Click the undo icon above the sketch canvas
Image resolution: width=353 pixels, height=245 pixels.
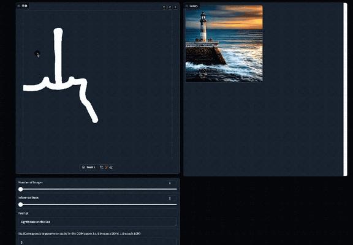[164, 7]
